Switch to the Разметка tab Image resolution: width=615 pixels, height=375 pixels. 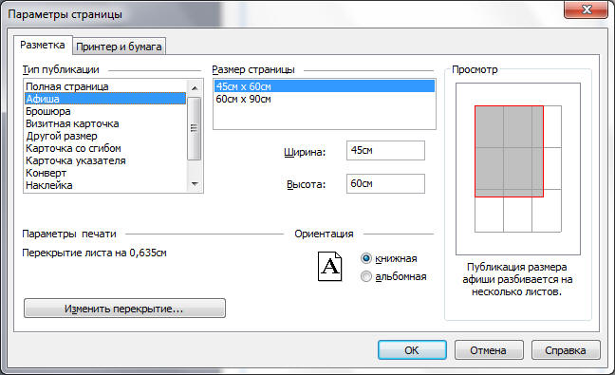pyautogui.click(x=43, y=46)
